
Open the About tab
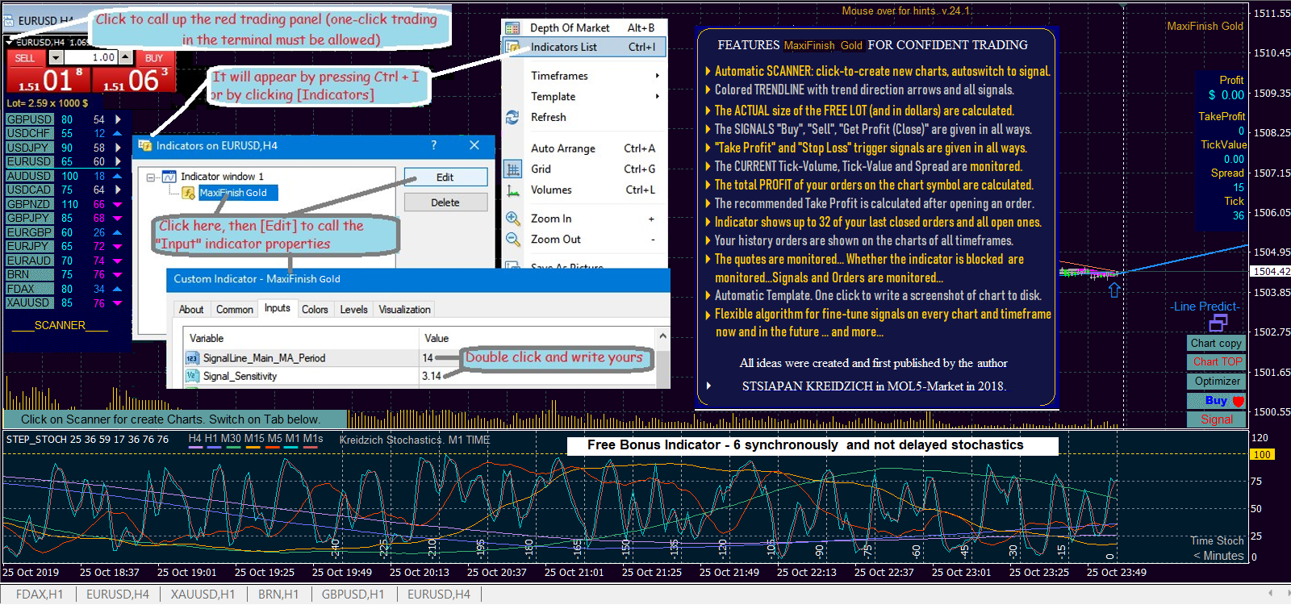[191, 310]
